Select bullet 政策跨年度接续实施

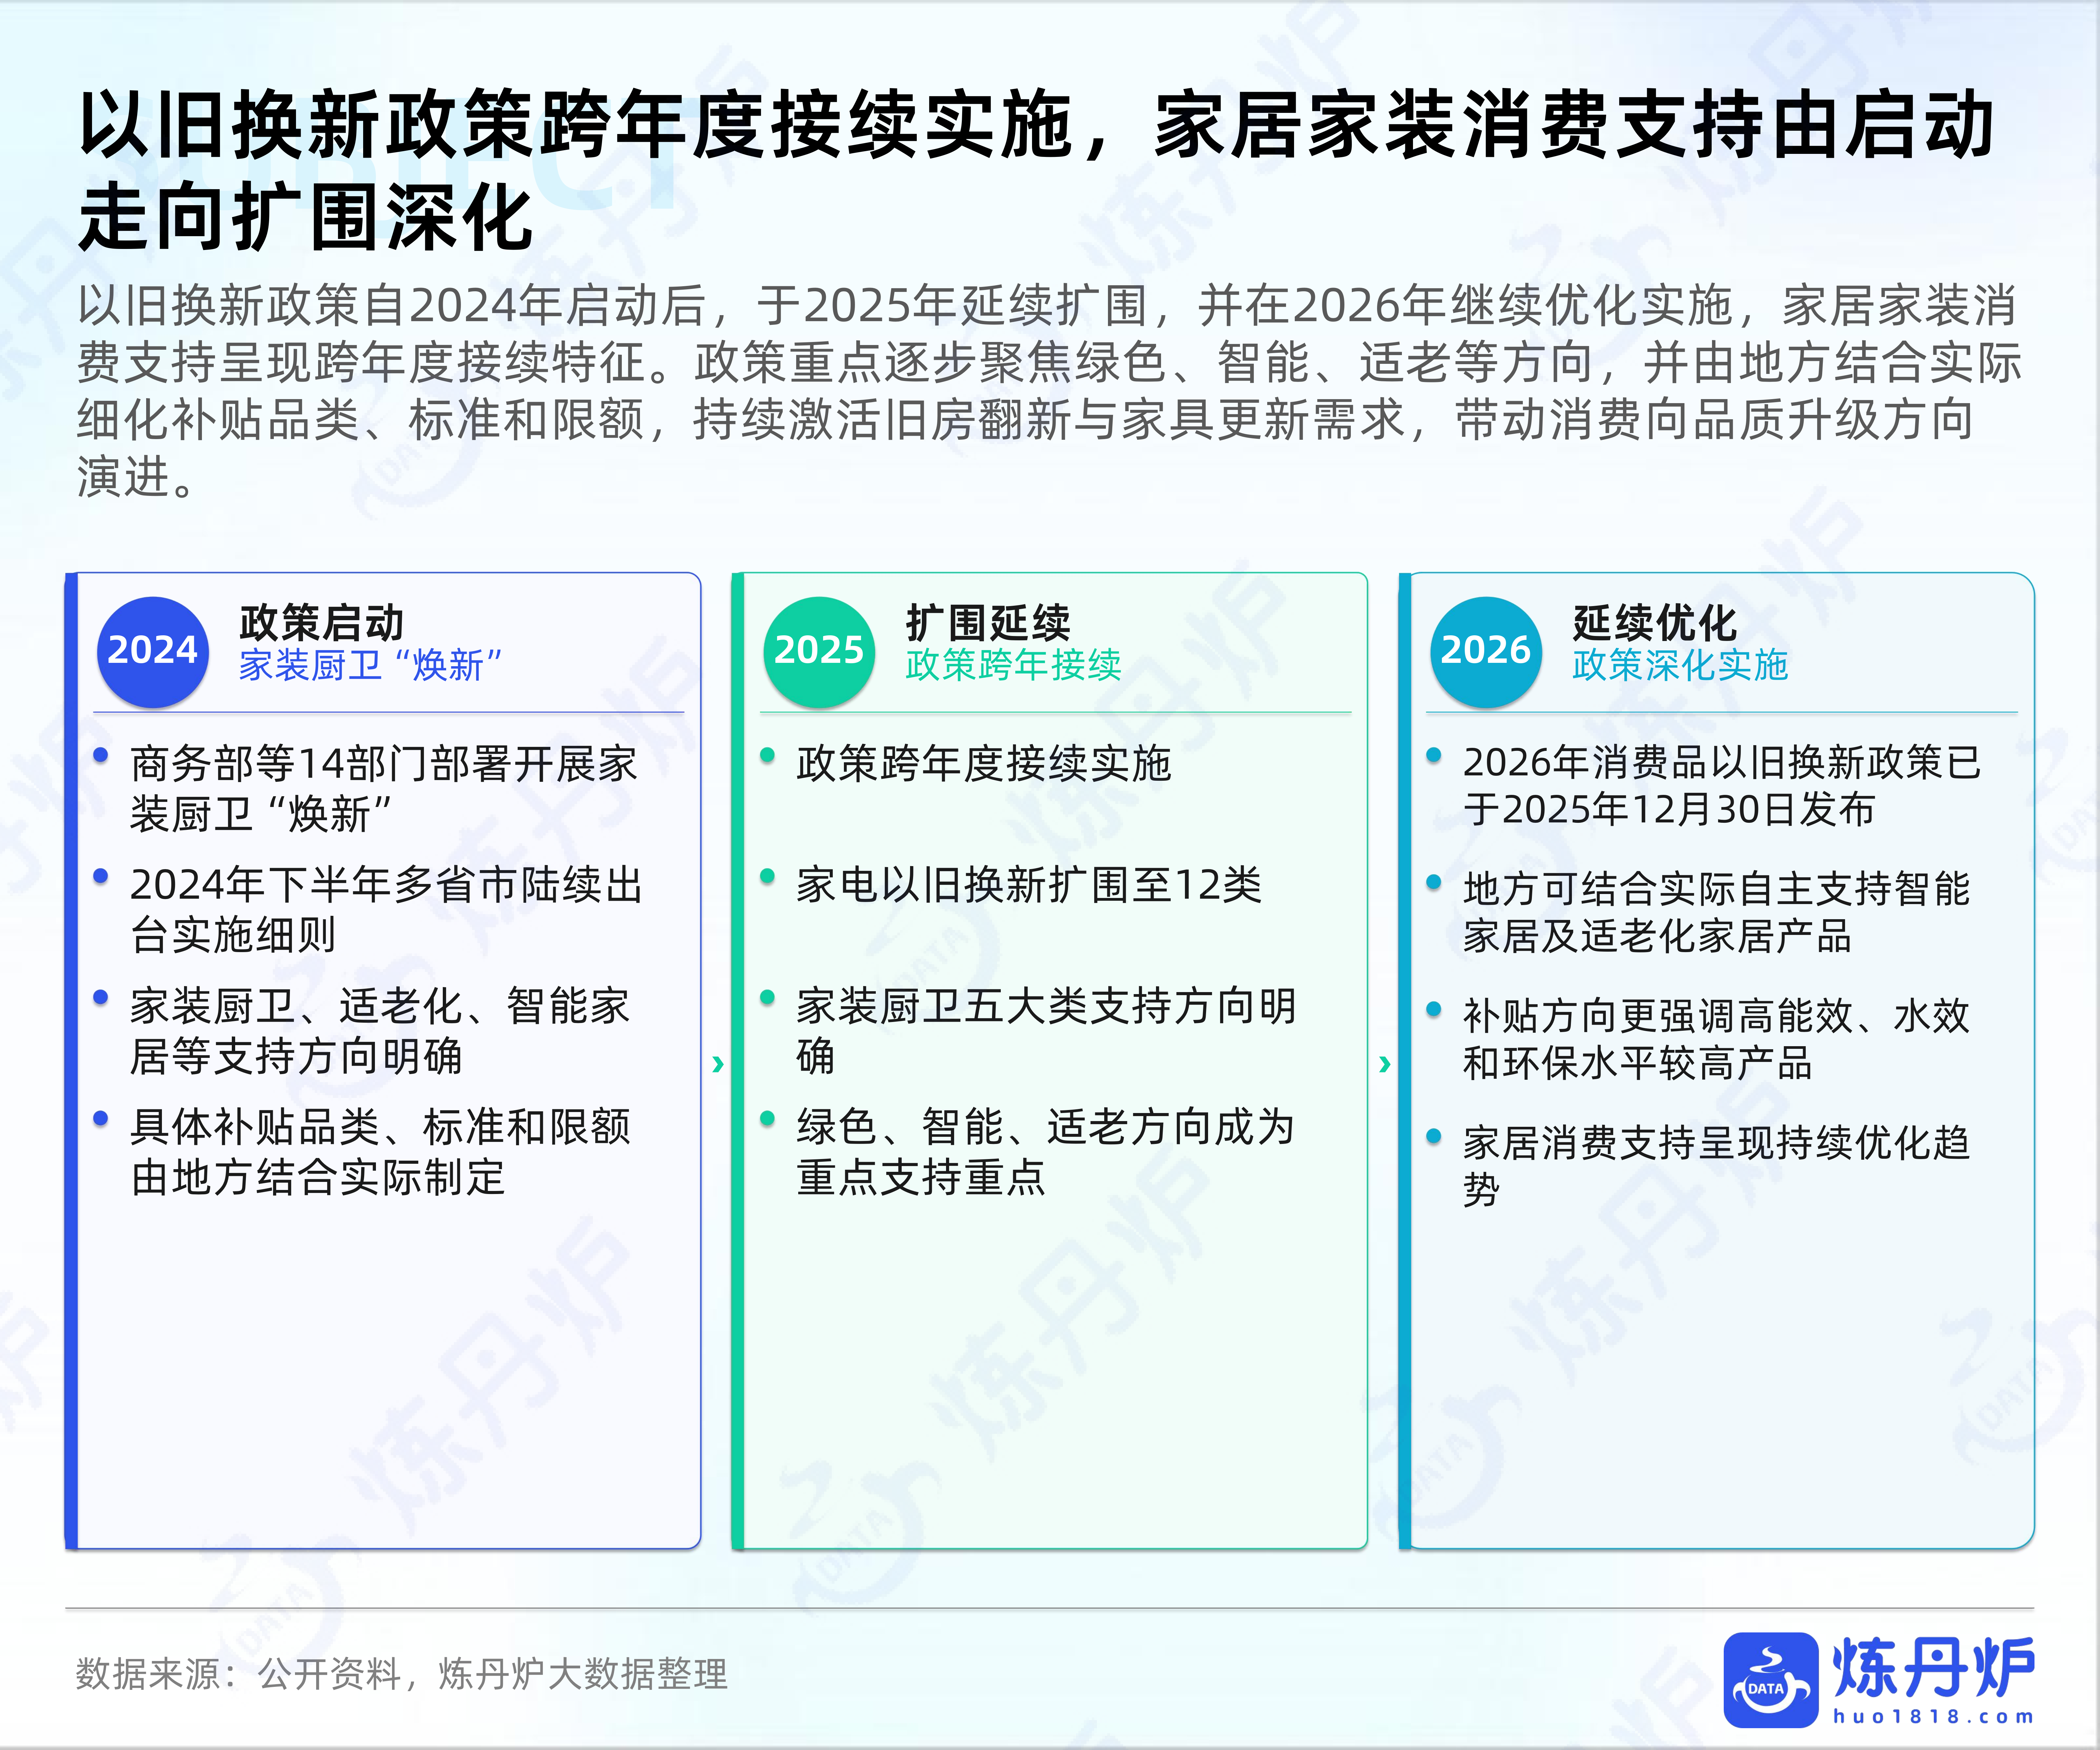click(x=984, y=764)
